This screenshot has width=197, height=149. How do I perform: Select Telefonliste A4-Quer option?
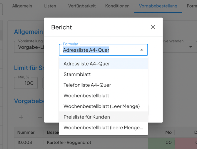point(87,85)
